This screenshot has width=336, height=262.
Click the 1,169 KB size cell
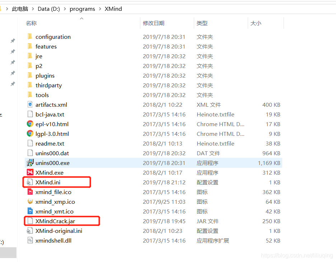click(x=269, y=163)
